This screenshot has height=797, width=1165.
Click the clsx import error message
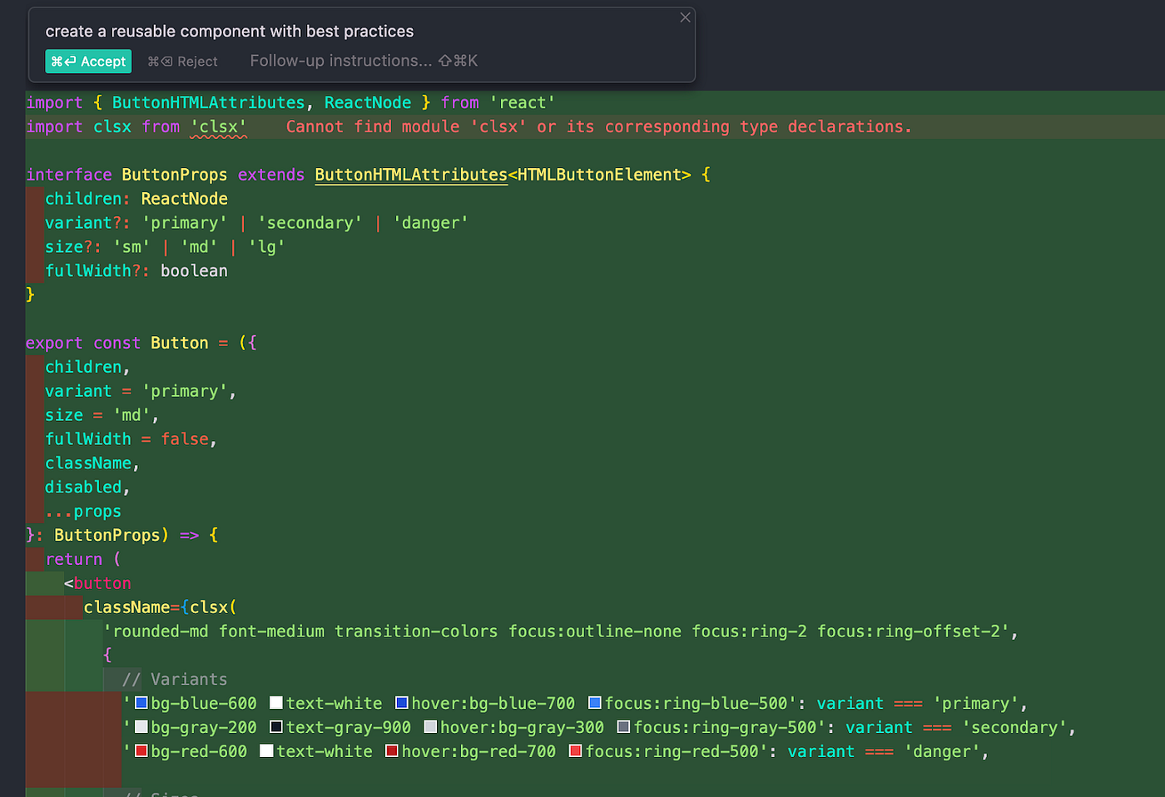tap(599, 127)
